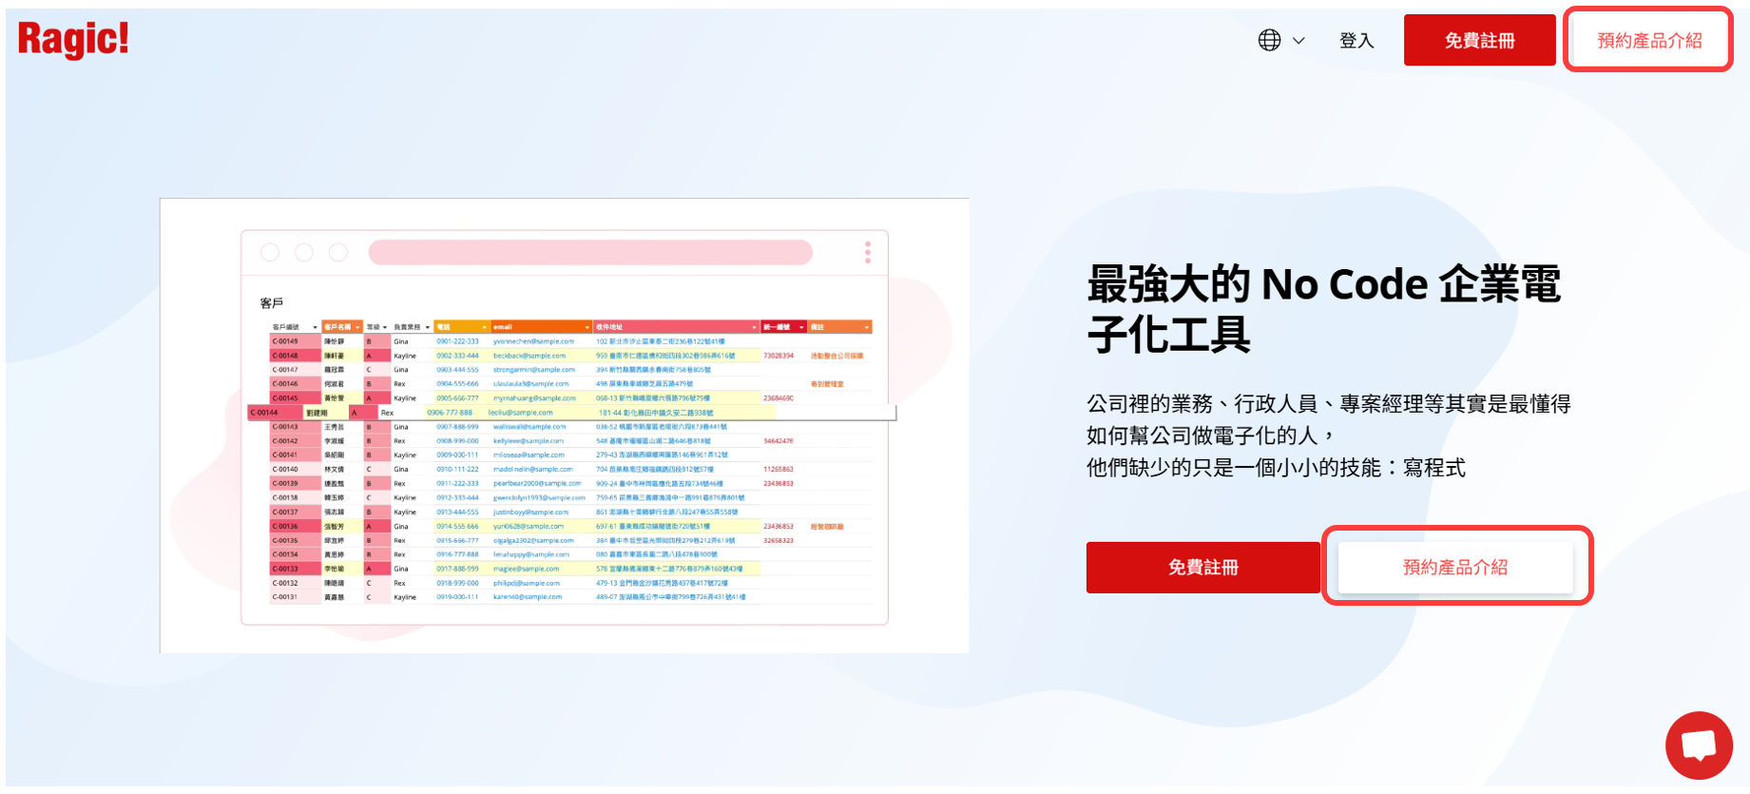Click the red 免費註冊 button below hero text

(x=1202, y=568)
